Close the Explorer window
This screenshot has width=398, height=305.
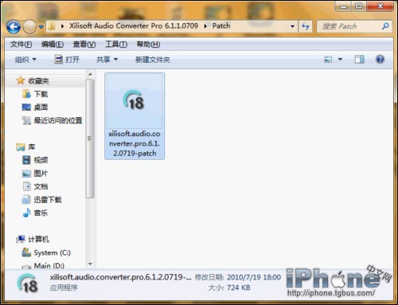tap(380, 6)
